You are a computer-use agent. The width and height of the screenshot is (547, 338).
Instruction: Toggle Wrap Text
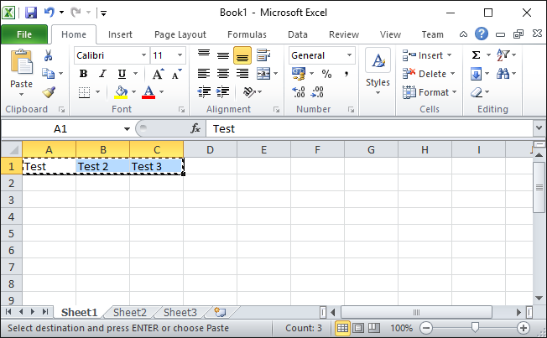point(263,55)
